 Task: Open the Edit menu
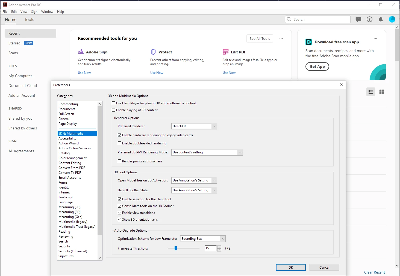pyautogui.click(x=14, y=12)
